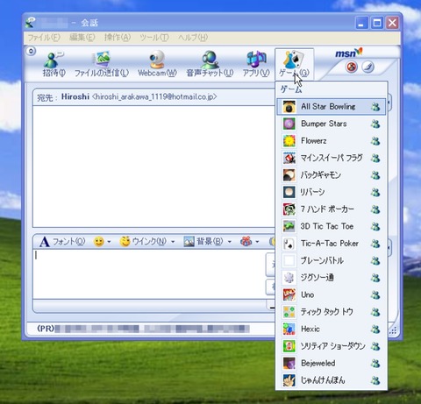Expand the 背景 dropdown arrow
Image resolution: width=421 pixels, height=404 pixels.
click(230, 242)
